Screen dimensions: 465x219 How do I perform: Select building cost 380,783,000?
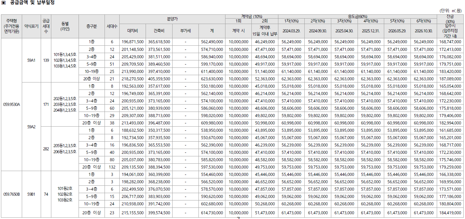point(159,160)
